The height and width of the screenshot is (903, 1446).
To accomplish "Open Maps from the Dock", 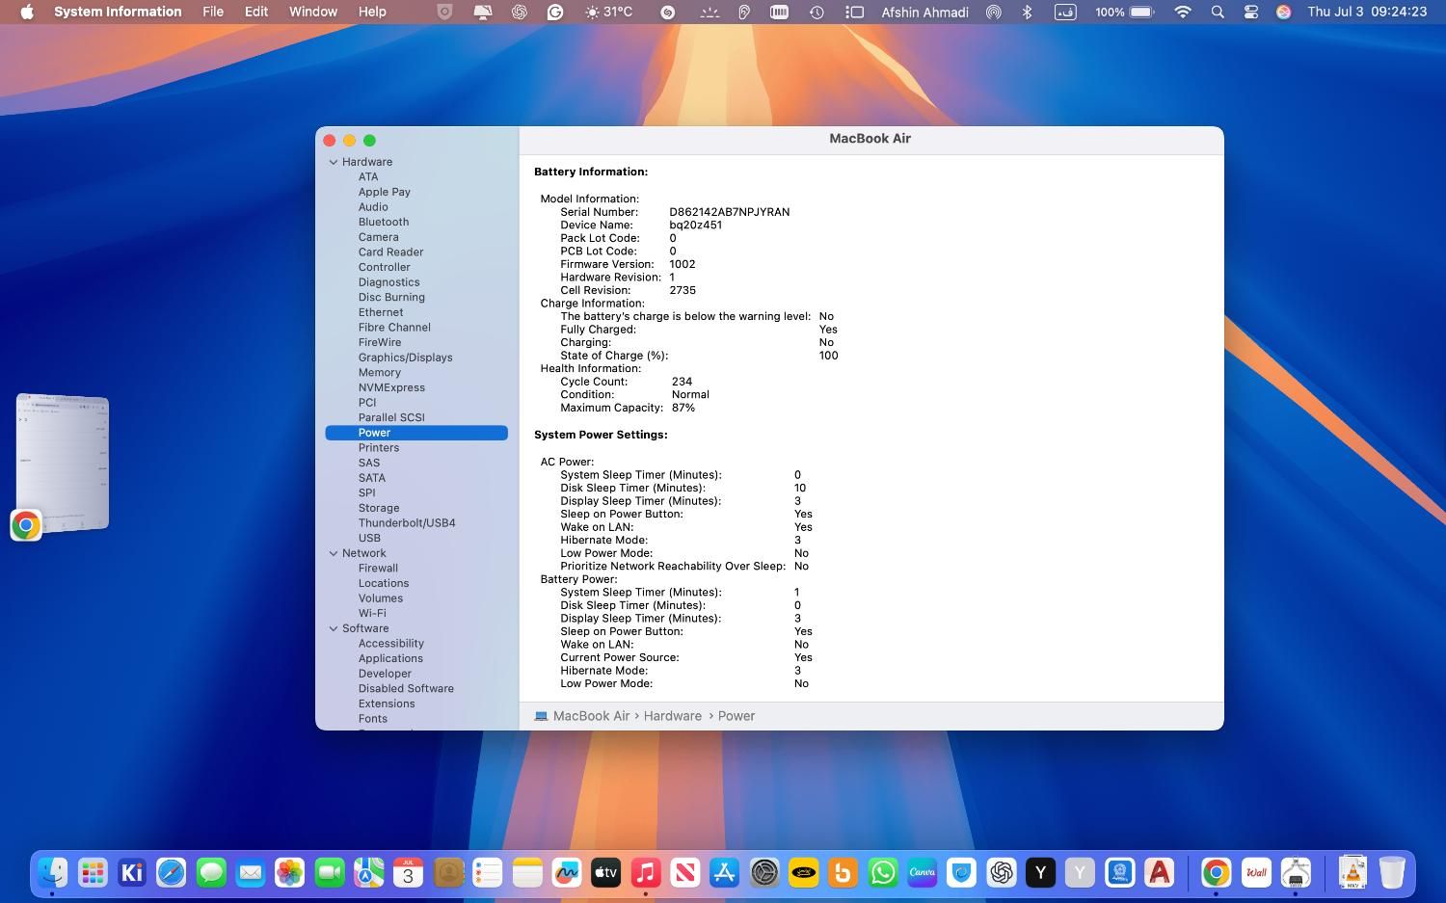I will click(369, 873).
